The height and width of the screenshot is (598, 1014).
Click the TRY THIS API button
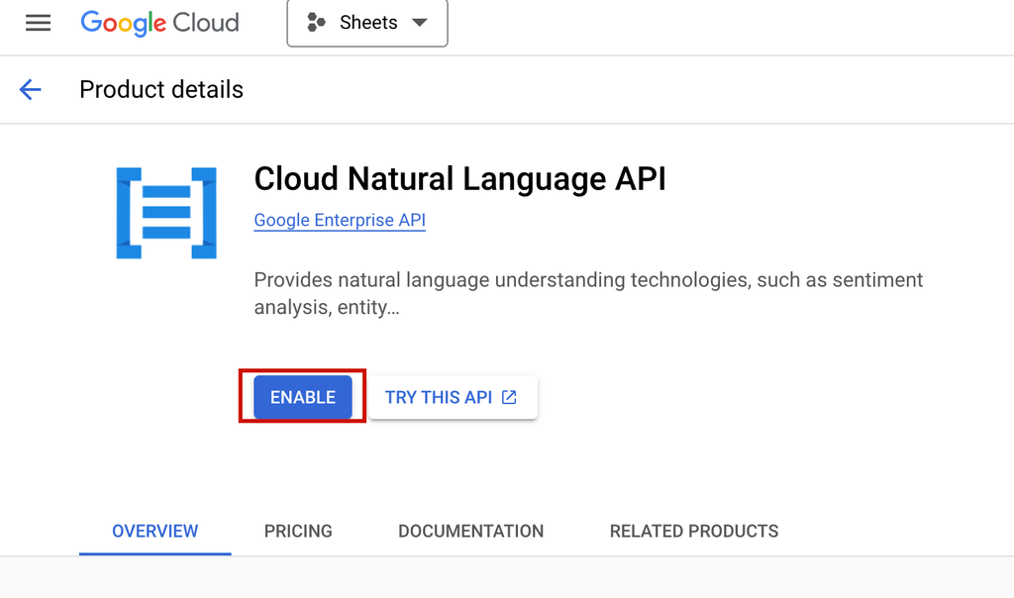(452, 397)
